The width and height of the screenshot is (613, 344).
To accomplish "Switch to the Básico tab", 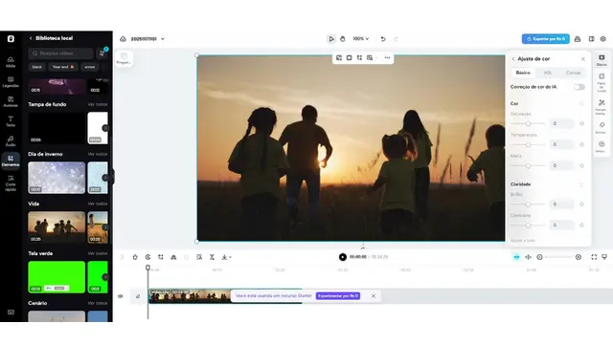I will coord(523,73).
